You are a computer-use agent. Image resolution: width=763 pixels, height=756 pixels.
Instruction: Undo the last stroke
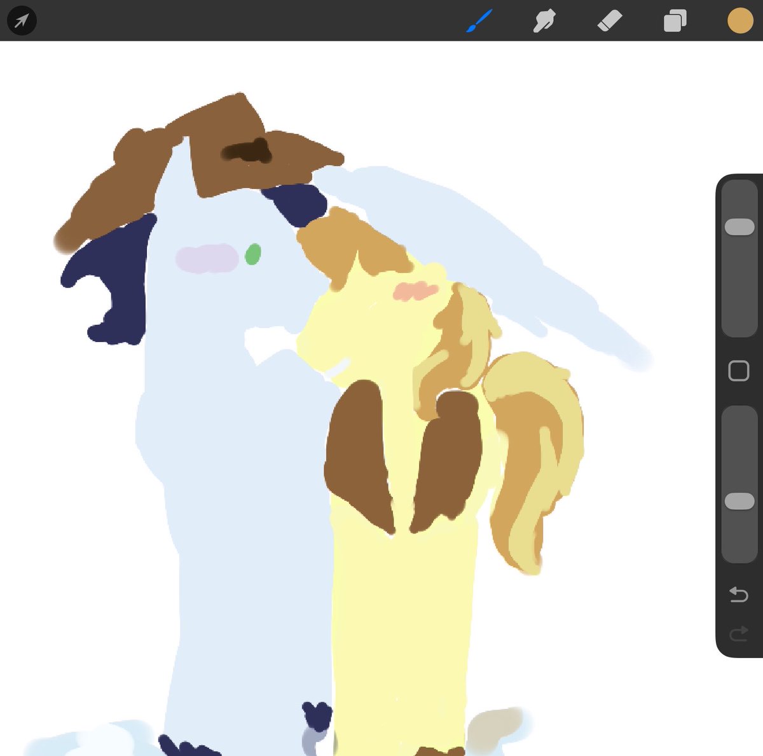coord(739,594)
